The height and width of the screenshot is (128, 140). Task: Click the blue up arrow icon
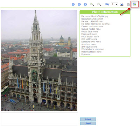point(73,5)
